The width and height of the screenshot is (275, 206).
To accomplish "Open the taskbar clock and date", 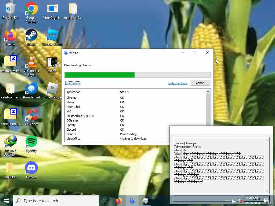I will [252, 201].
